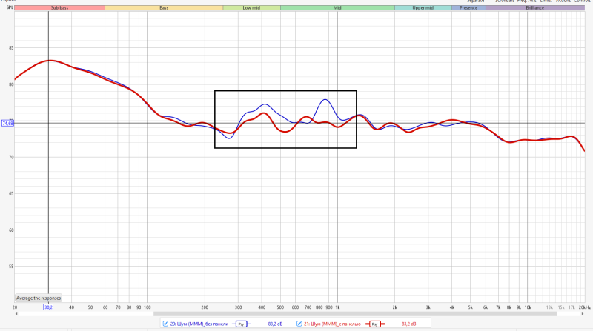593x331 pixels.
Task: Select the 38,2 frequency cursor value box
Action: click(48, 307)
